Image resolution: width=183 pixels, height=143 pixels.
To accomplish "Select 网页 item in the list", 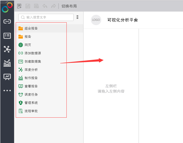I will click(28, 45).
